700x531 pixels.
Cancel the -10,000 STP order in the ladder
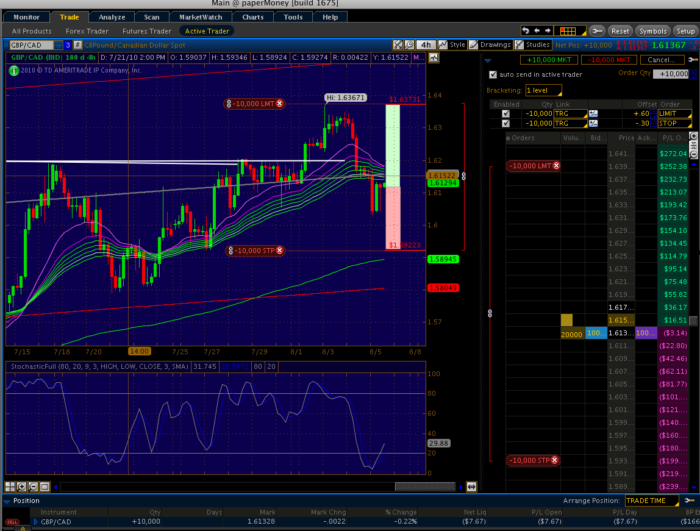click(x=554, y=460)
